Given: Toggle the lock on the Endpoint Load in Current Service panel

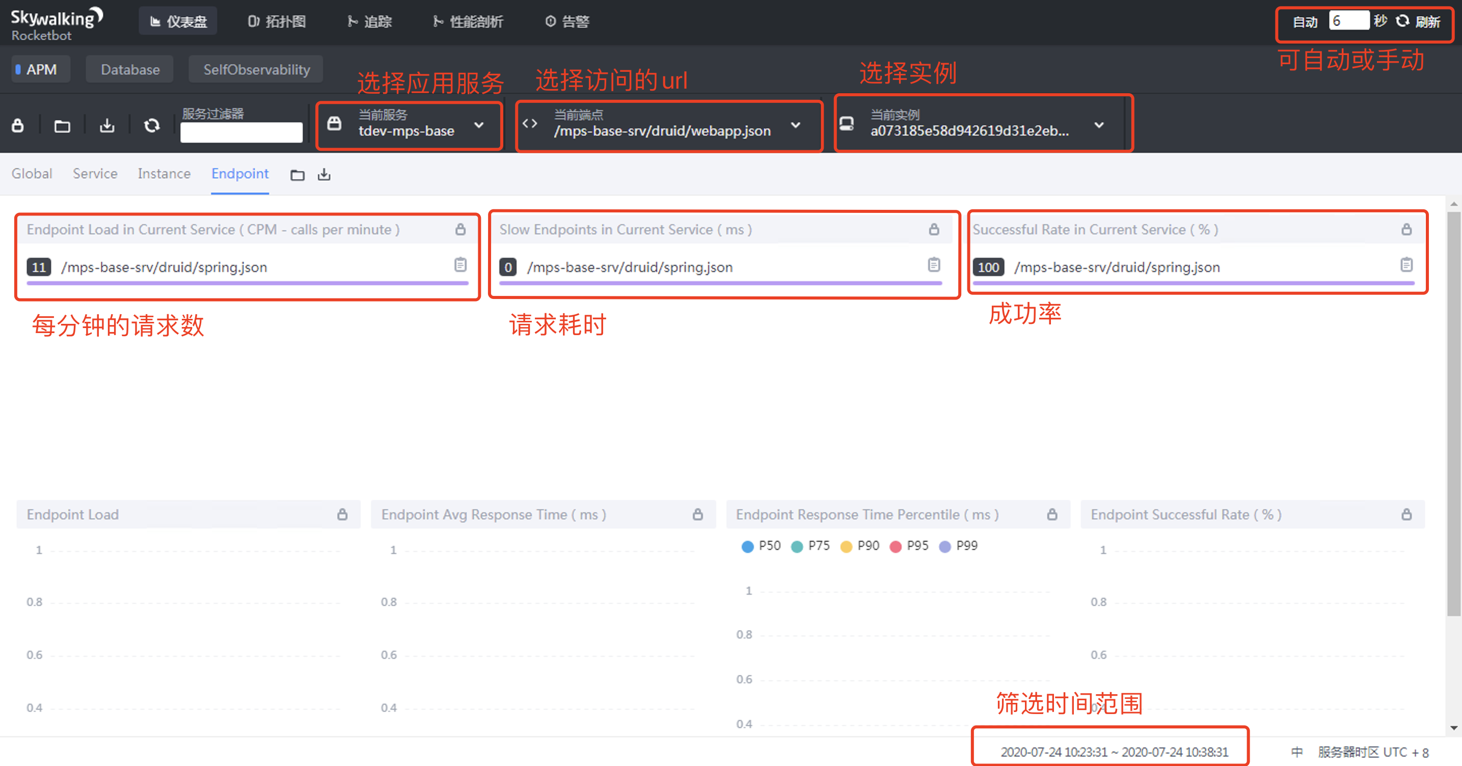Looking at the screenshot, I should pos(461,229).
